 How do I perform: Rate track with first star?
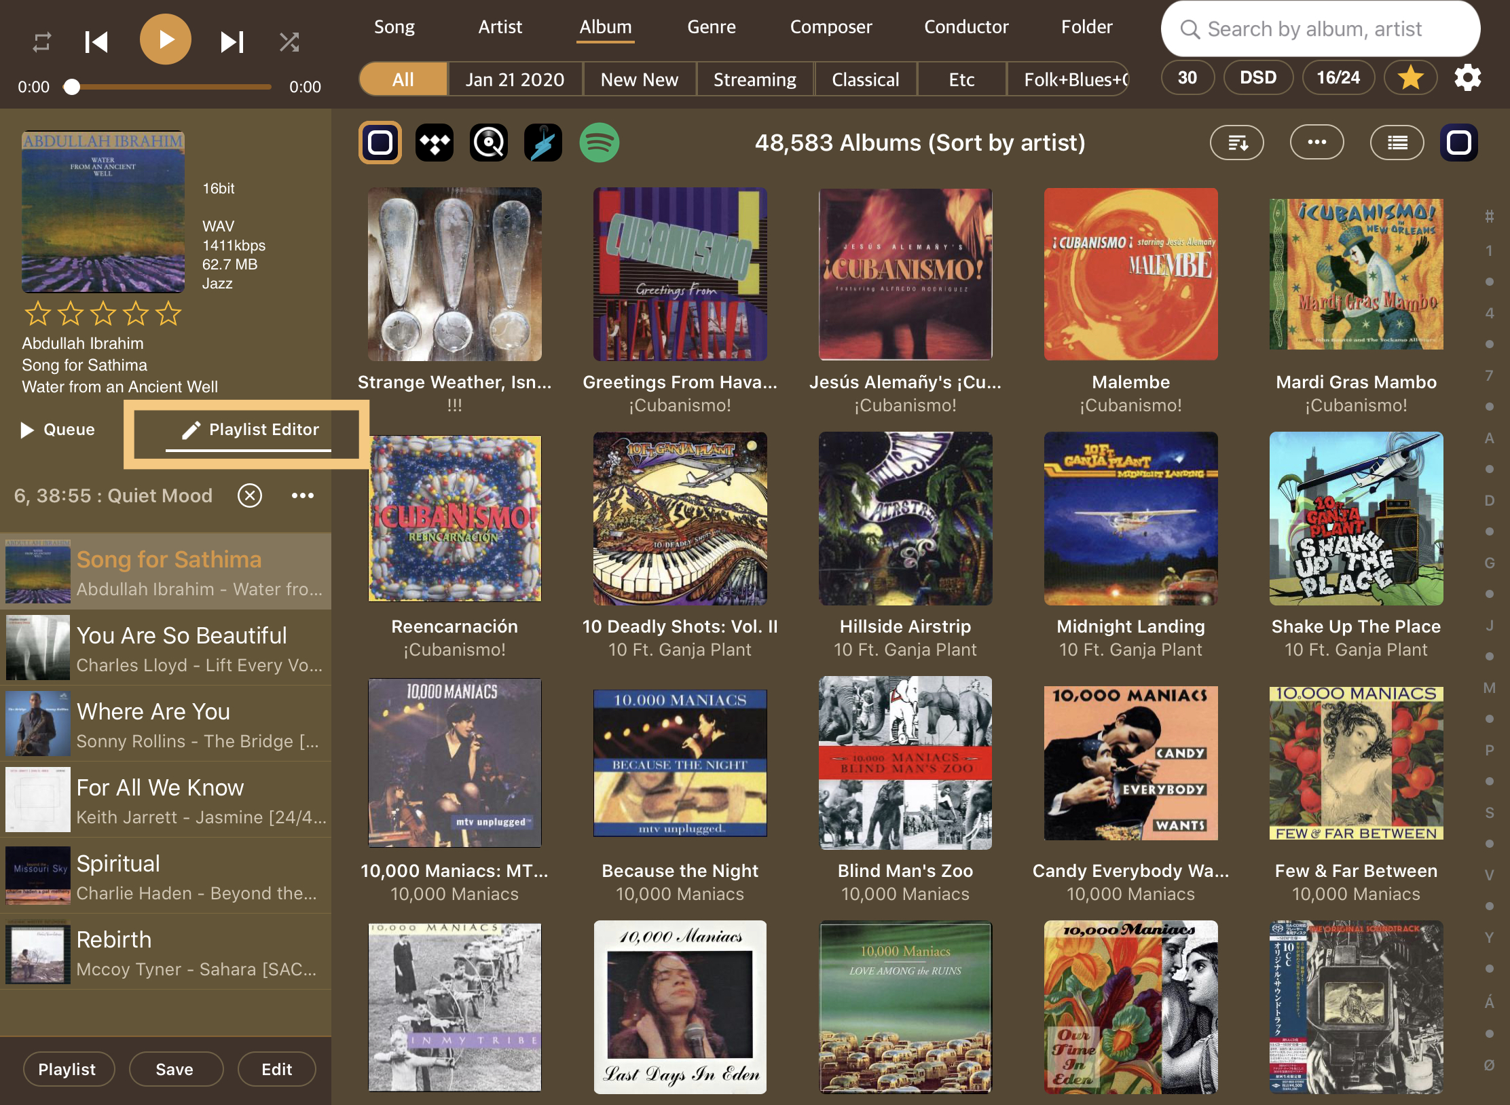pyautogui.click(x=38, y=314)
